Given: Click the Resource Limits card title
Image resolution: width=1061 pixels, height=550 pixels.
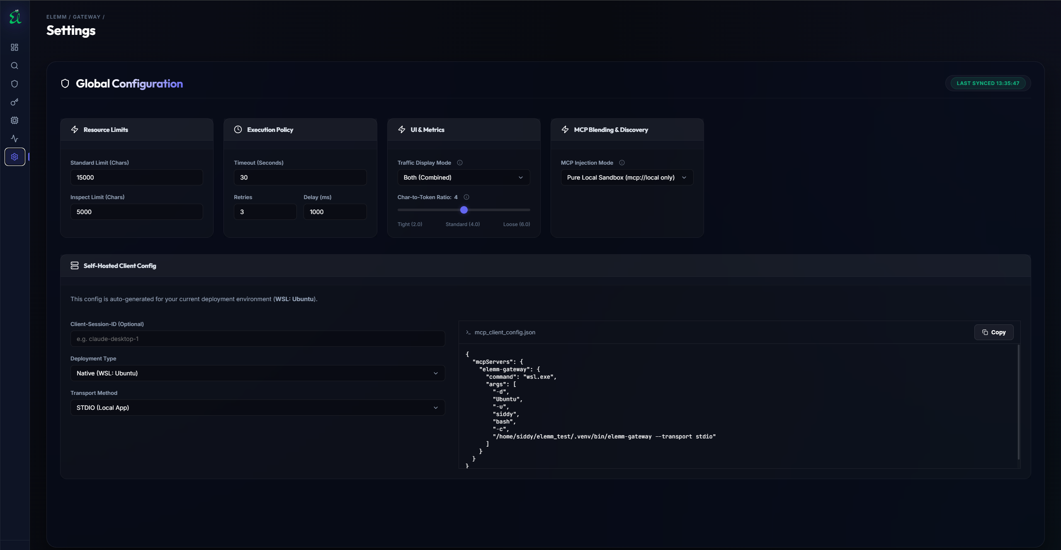Looking at the screenshot, I should click(x=106, y=130).
